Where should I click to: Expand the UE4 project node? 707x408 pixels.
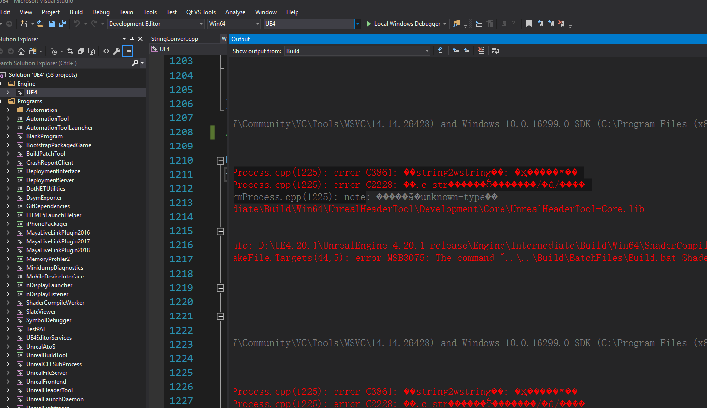tap(8, 93)
